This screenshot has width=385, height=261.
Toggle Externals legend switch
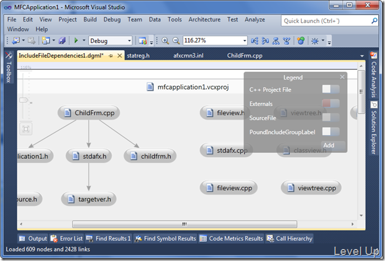tap(331, 103)
